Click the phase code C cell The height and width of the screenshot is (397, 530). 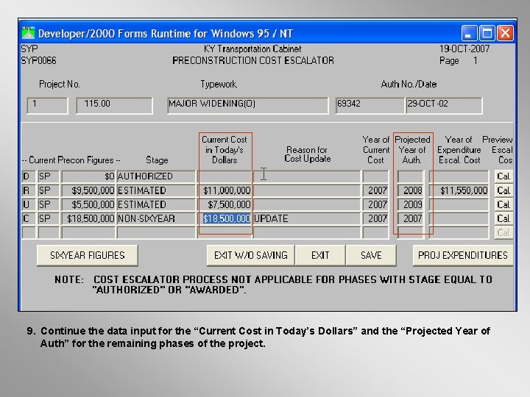[x=29, y=219]
